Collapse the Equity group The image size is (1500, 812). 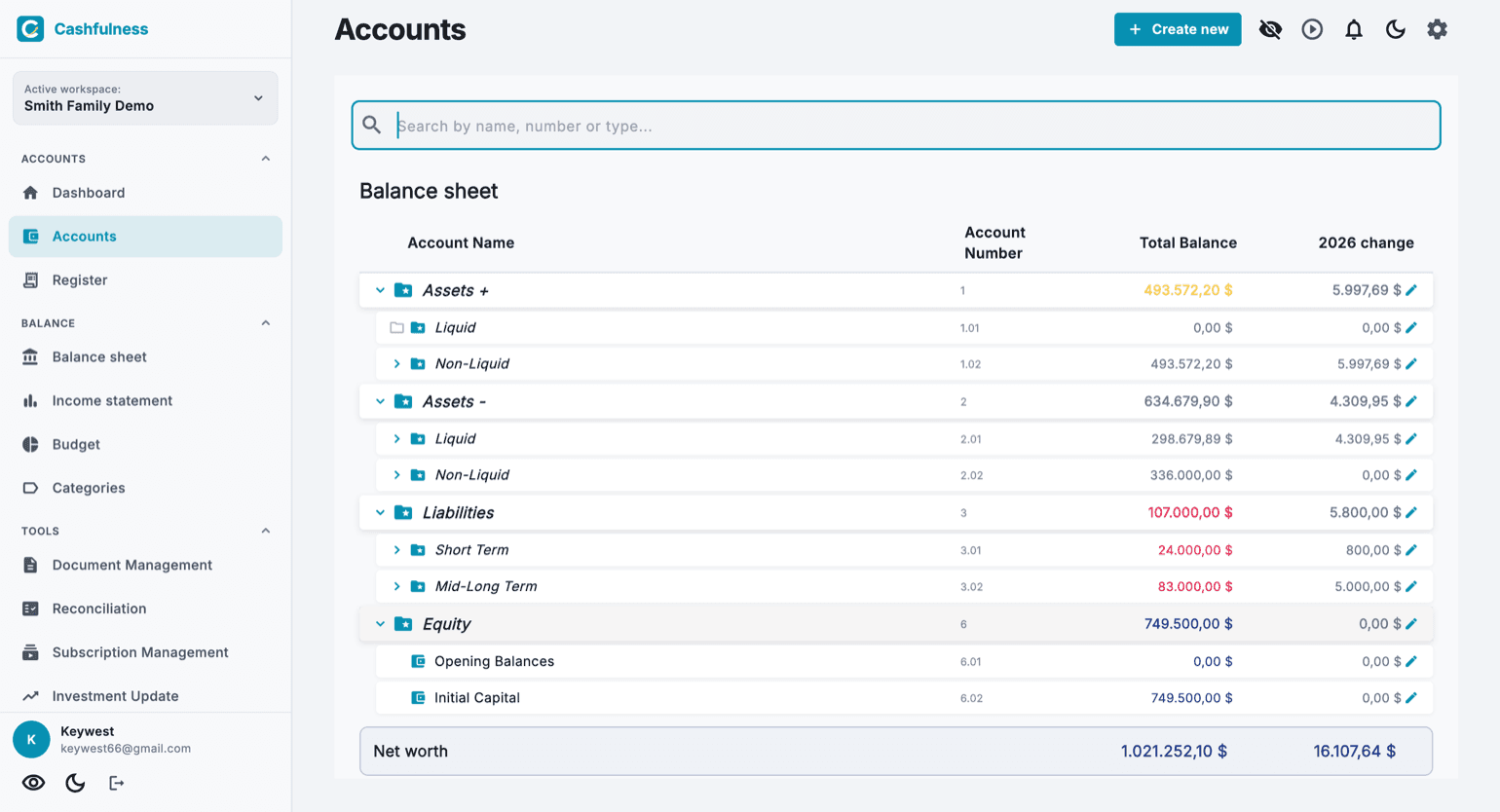click(380, 624)
